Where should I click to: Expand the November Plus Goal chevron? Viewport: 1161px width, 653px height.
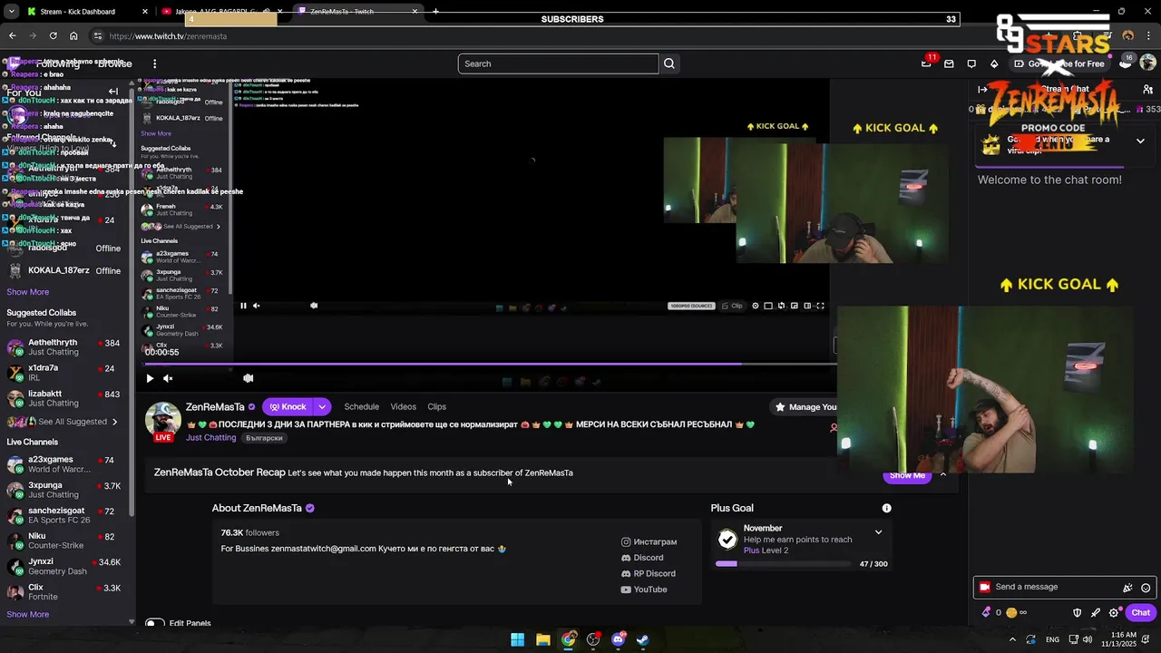[878, 532]
